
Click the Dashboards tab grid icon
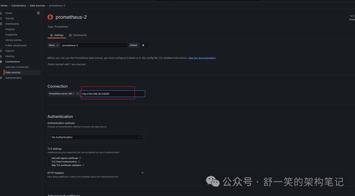click(70, 35)
